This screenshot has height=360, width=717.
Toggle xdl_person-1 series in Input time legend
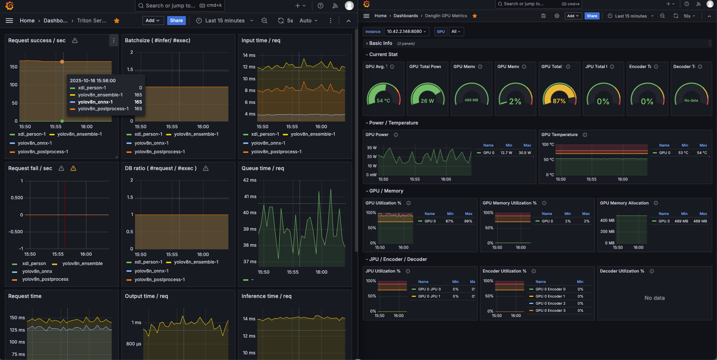click(x=265, y=134)
